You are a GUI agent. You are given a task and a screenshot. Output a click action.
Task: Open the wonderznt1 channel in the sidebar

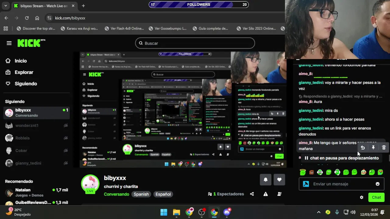pyautogui.click(x=37, y=125)
